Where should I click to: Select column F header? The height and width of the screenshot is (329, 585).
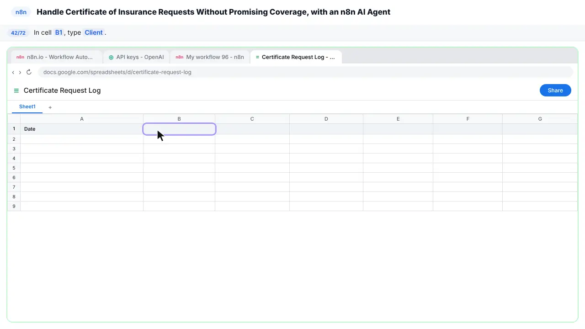pos(468,119)
